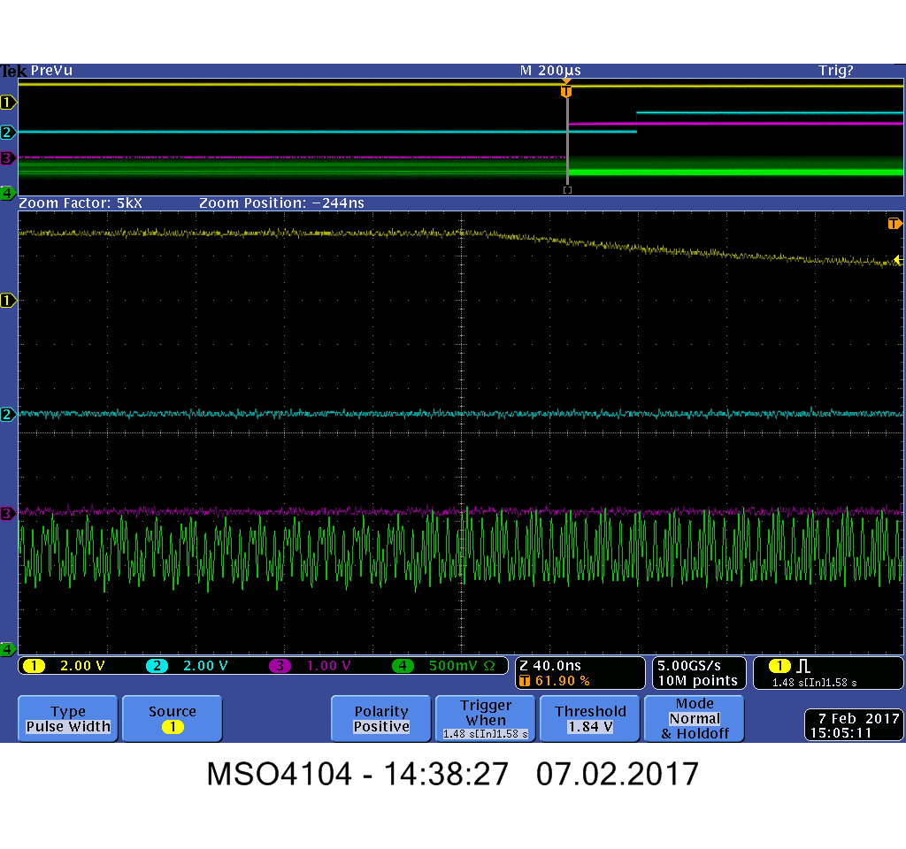This screenshot has height=849, width=906.
Task: Click the 2.00 V channel 2 scale value
Action: tap(205, 665)
